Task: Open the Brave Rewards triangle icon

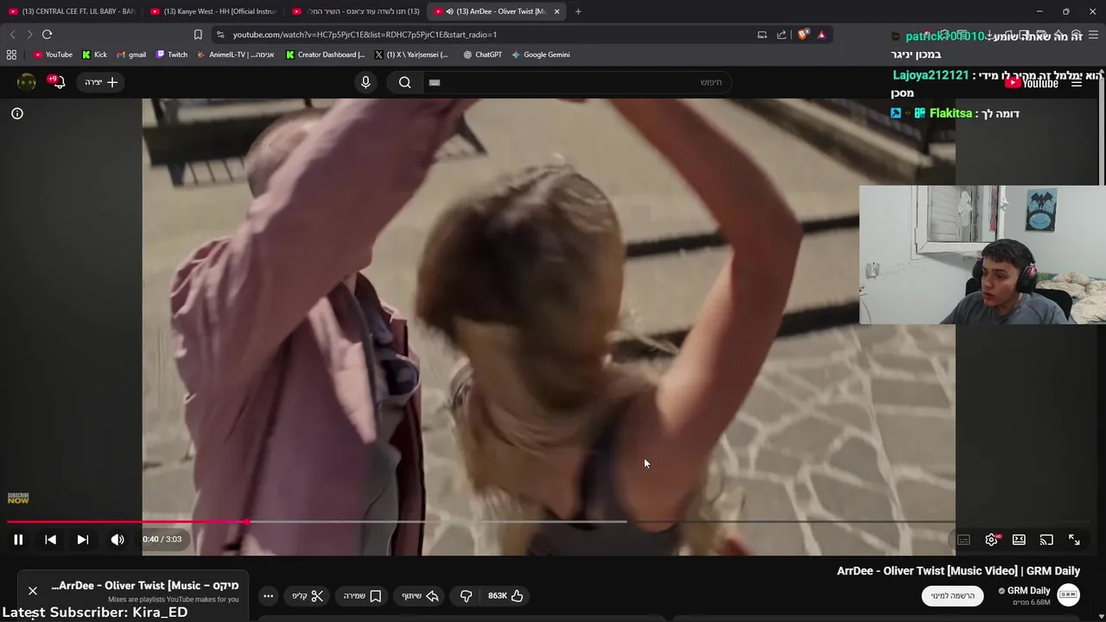Action: 822,35
